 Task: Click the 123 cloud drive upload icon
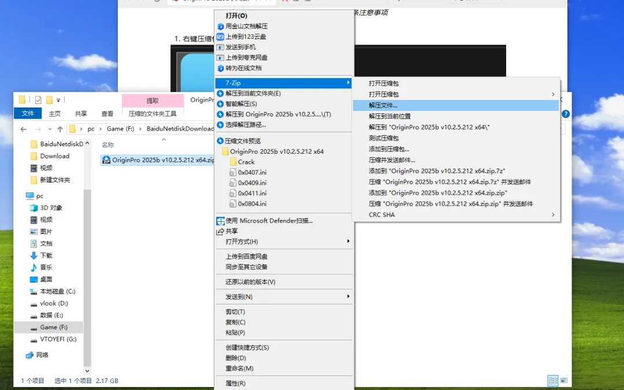point(220,36)
